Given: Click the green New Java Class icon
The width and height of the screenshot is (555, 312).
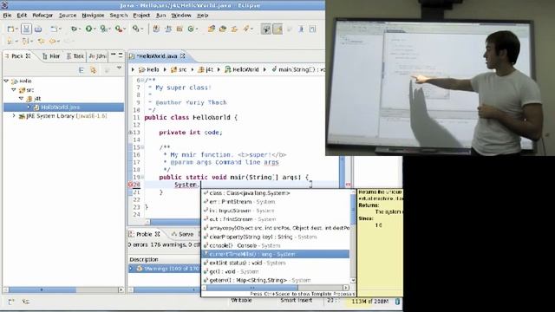Looking at the screenshot, I should 191,29.
